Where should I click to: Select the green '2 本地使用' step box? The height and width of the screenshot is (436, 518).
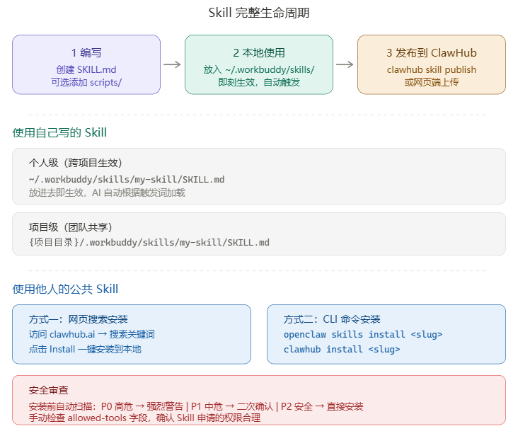tap(259, 64)
